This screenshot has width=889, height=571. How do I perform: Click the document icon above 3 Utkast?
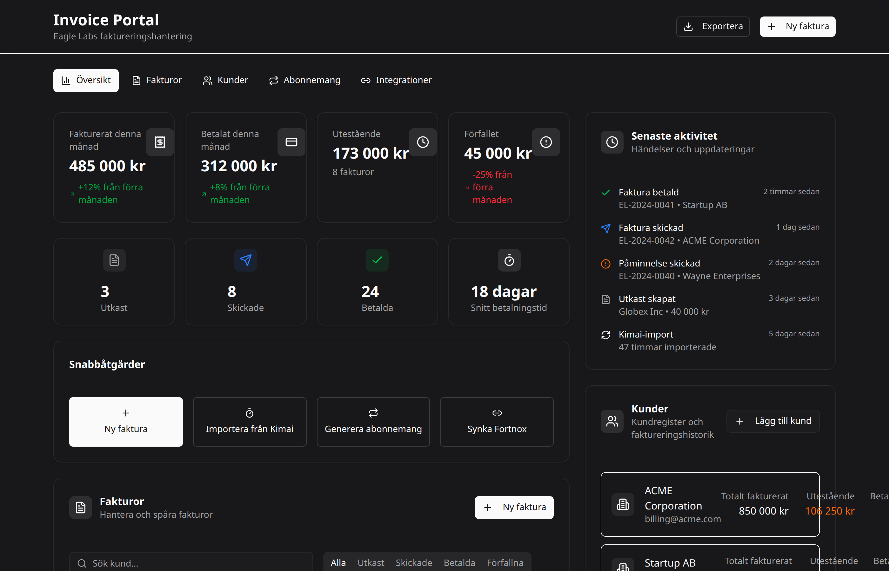click(x=114, y=260)
